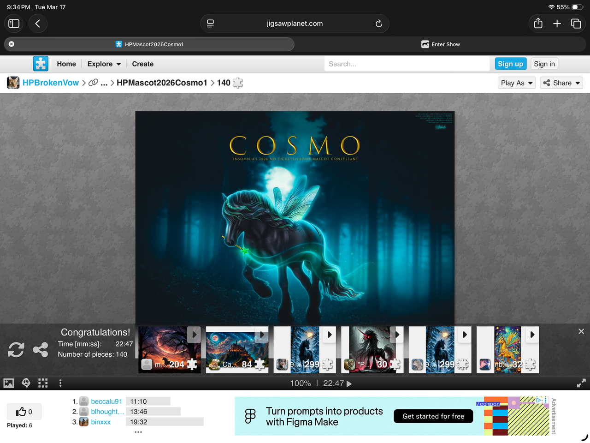The width and height of the screenshot is (590, 443).
Task: Open the Safari sidebar panel
Action: point(14,24)
